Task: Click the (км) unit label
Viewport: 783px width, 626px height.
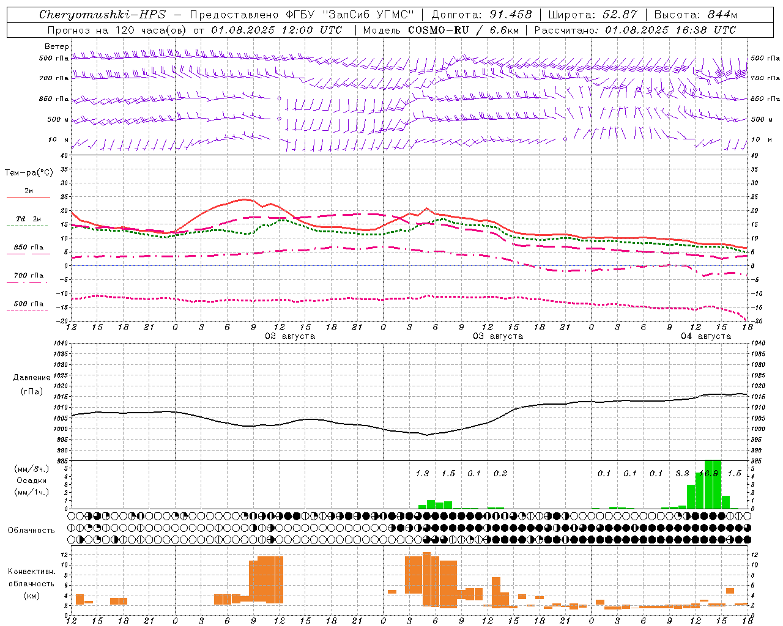Action: tap(31, 596)
